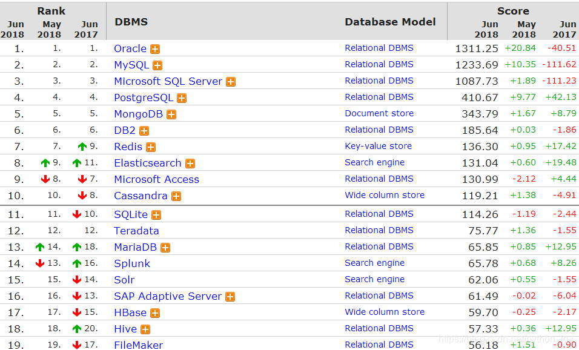Click the plus icon beside DB2

144,131
